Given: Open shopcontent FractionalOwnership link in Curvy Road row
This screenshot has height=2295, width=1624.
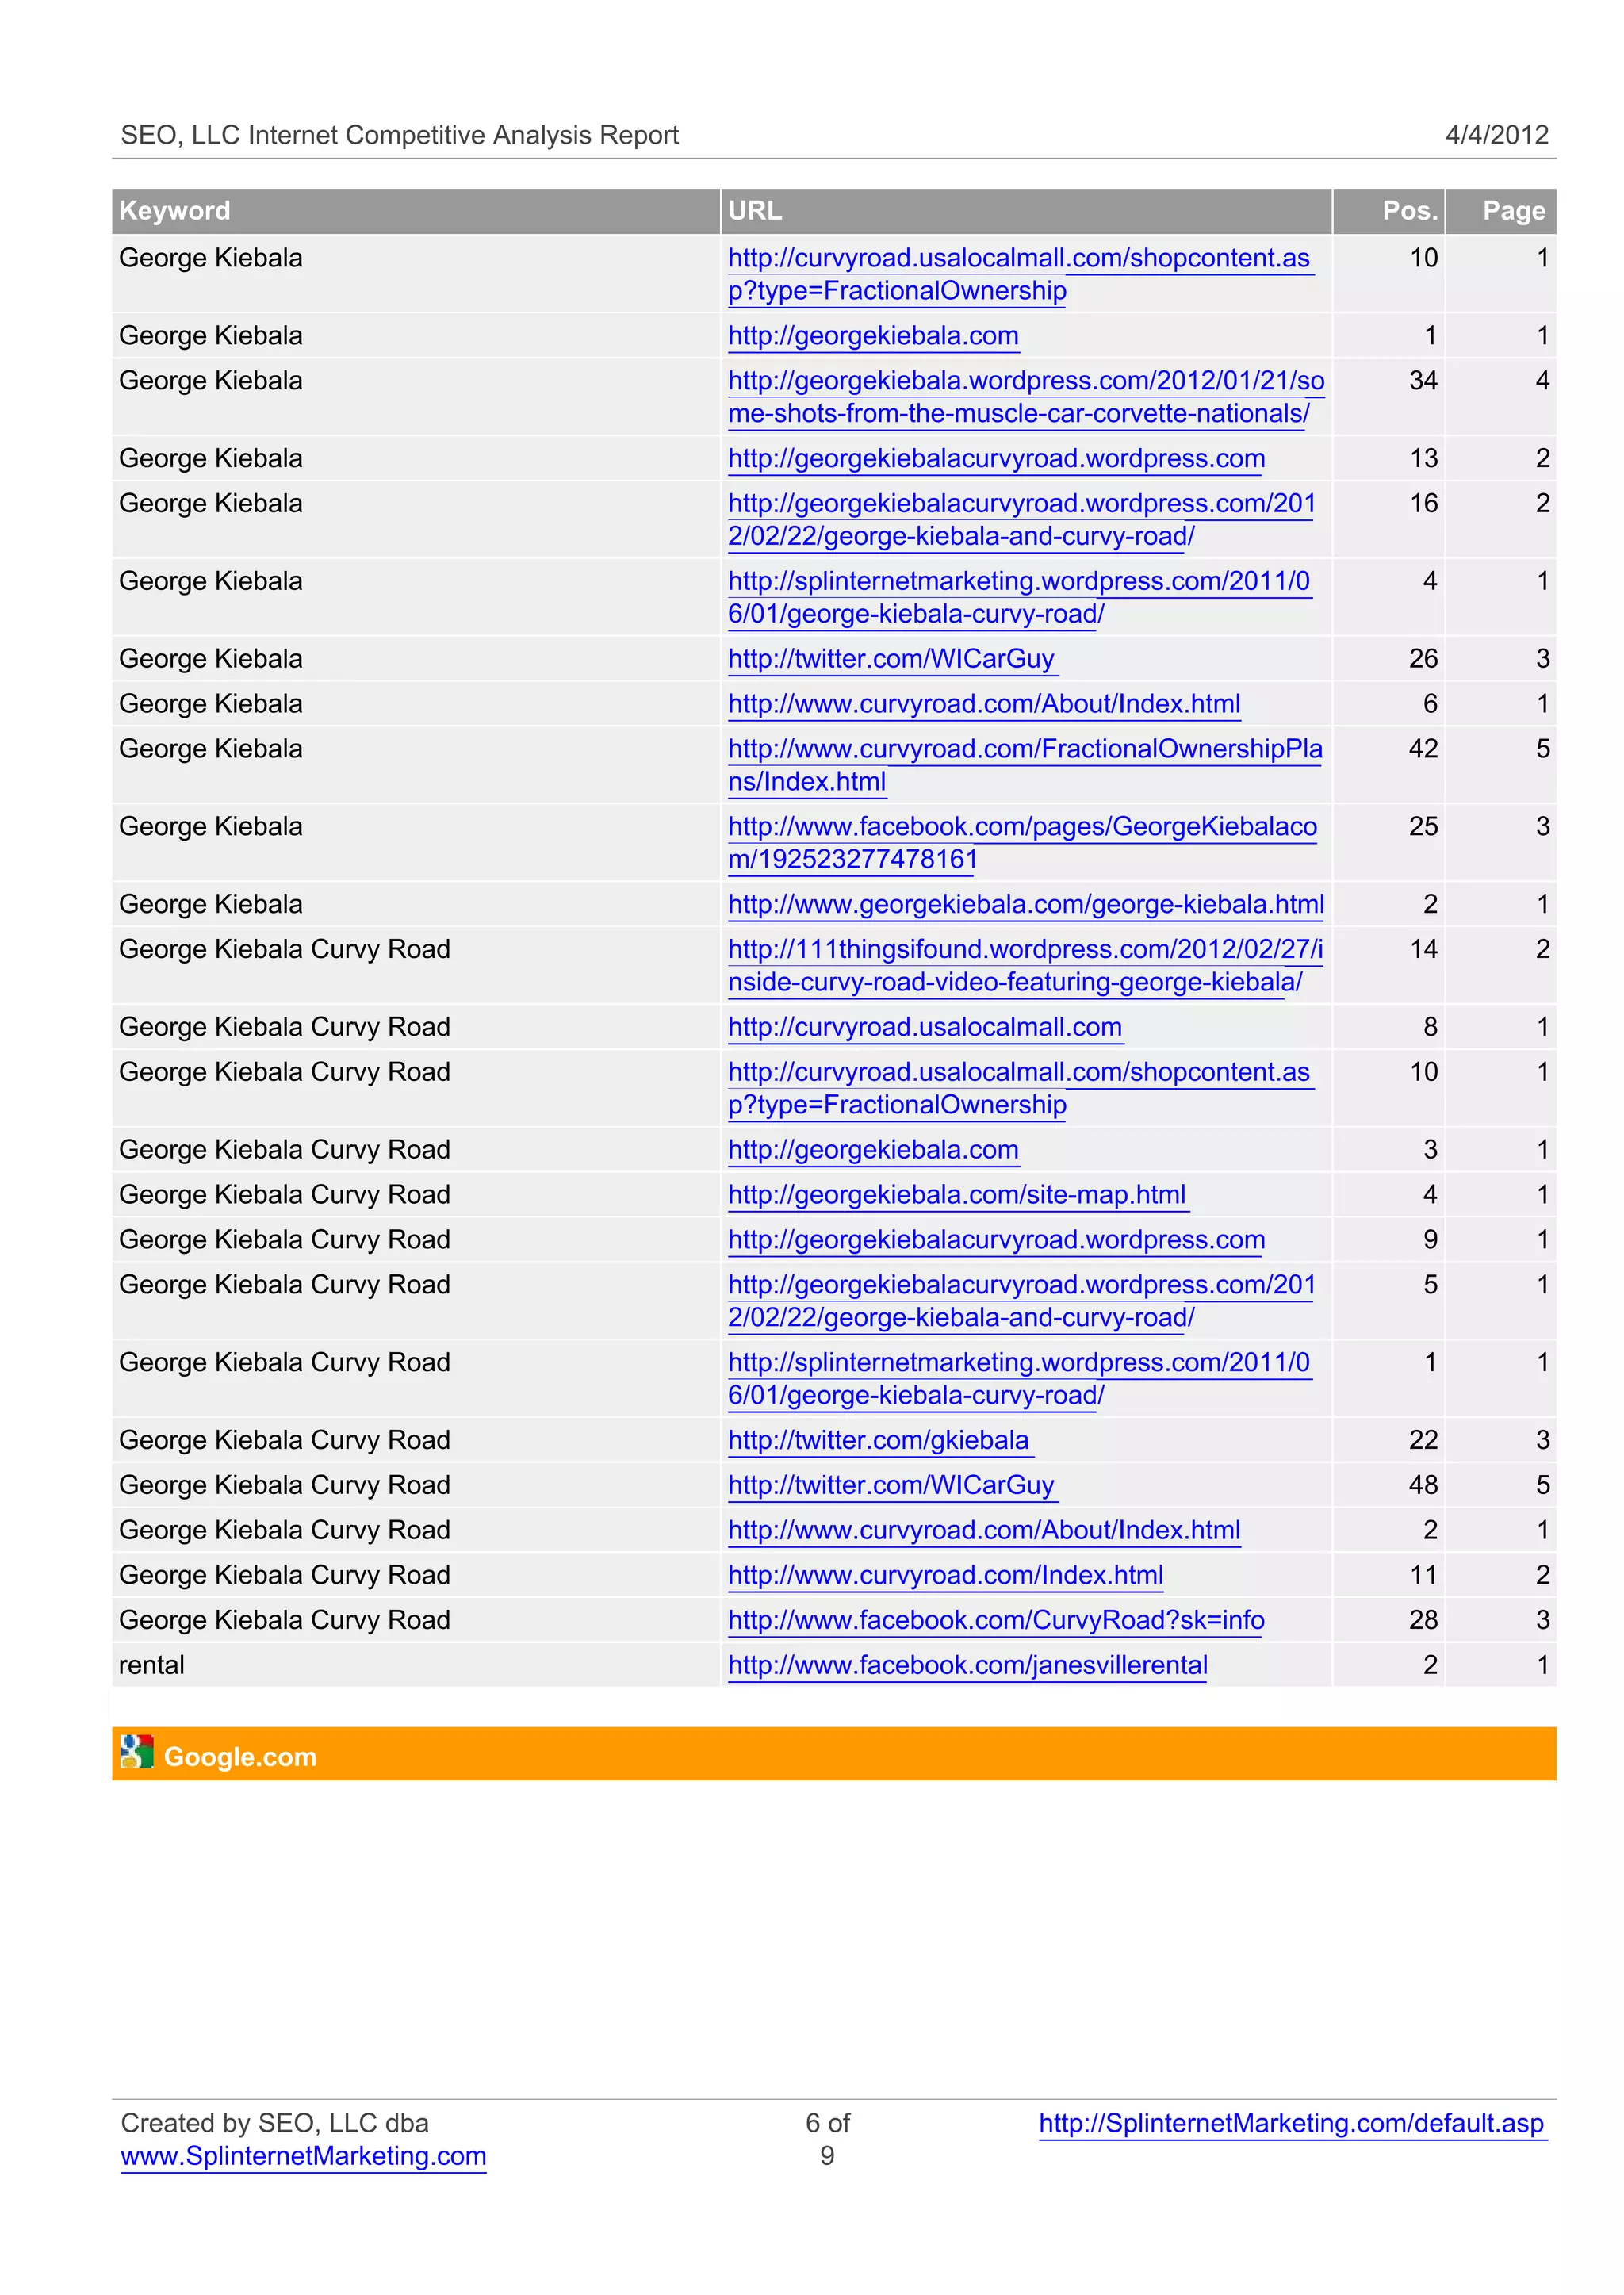Looking at the screenshot, I should click(1020, 1088).
